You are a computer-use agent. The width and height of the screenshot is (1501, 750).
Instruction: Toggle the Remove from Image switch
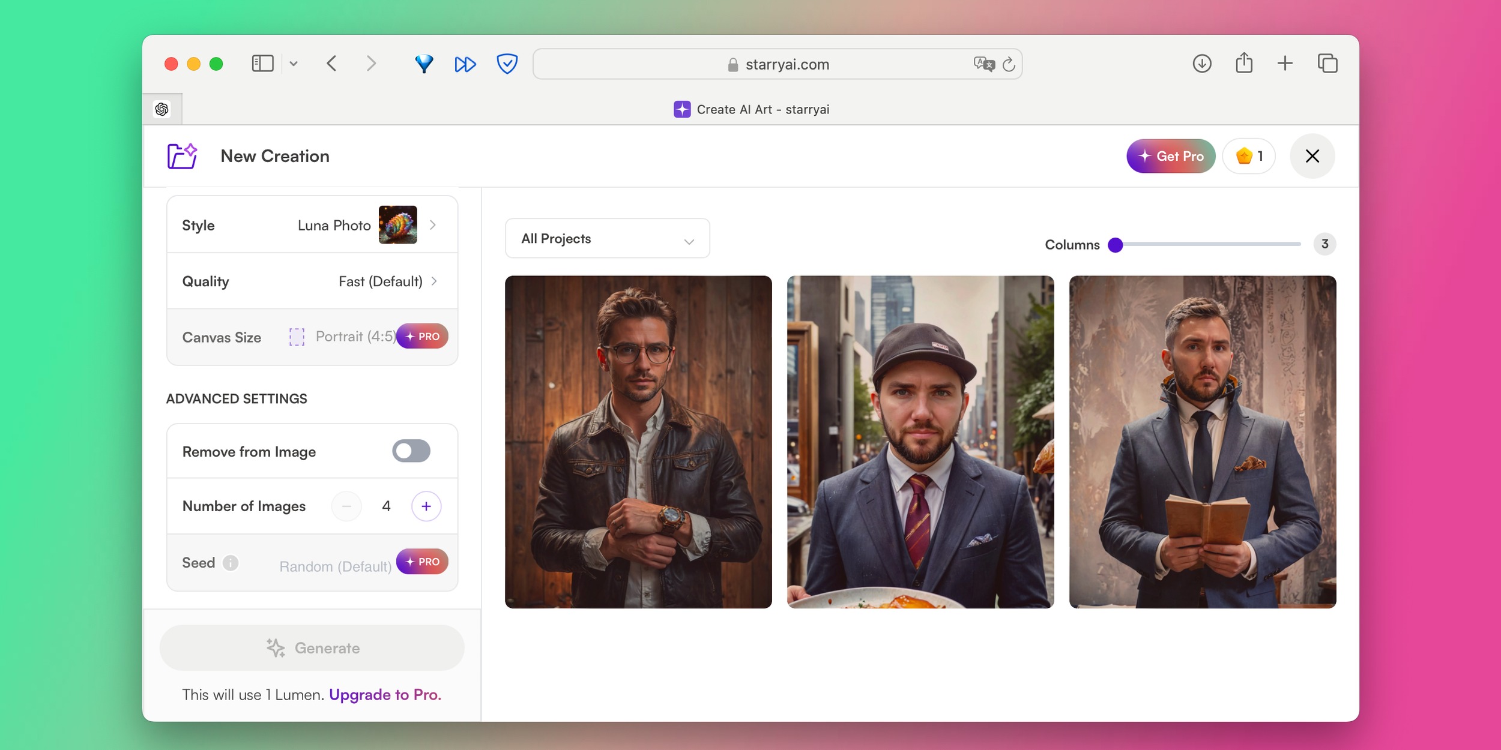tap(412, 451)
